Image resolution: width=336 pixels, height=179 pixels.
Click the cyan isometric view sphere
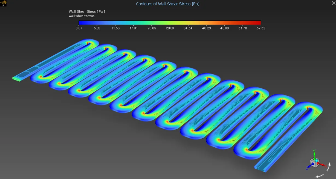tap(317, 160)
